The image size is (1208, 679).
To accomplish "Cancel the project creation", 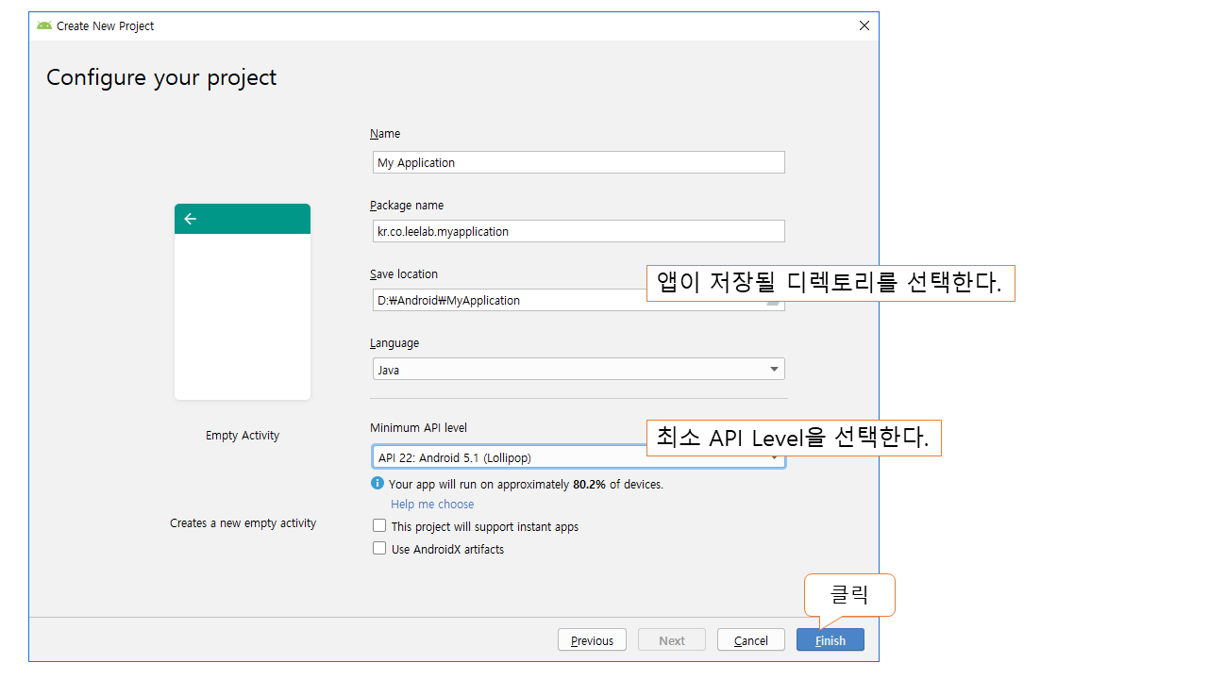I will pyautogui.click(x=750, y=640).
